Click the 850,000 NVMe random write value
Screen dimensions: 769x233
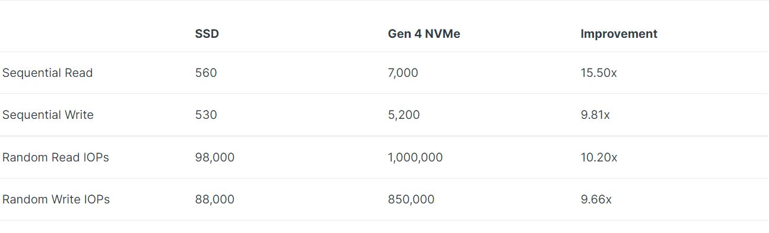click(x=411, y=199)
